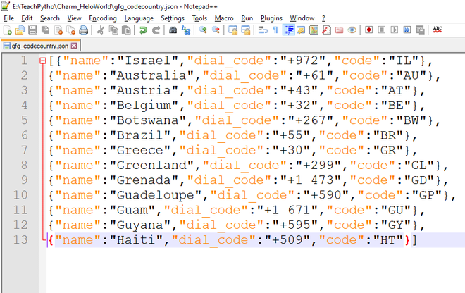
Task: Open the Edit menu
Action: tap(27, 18)
